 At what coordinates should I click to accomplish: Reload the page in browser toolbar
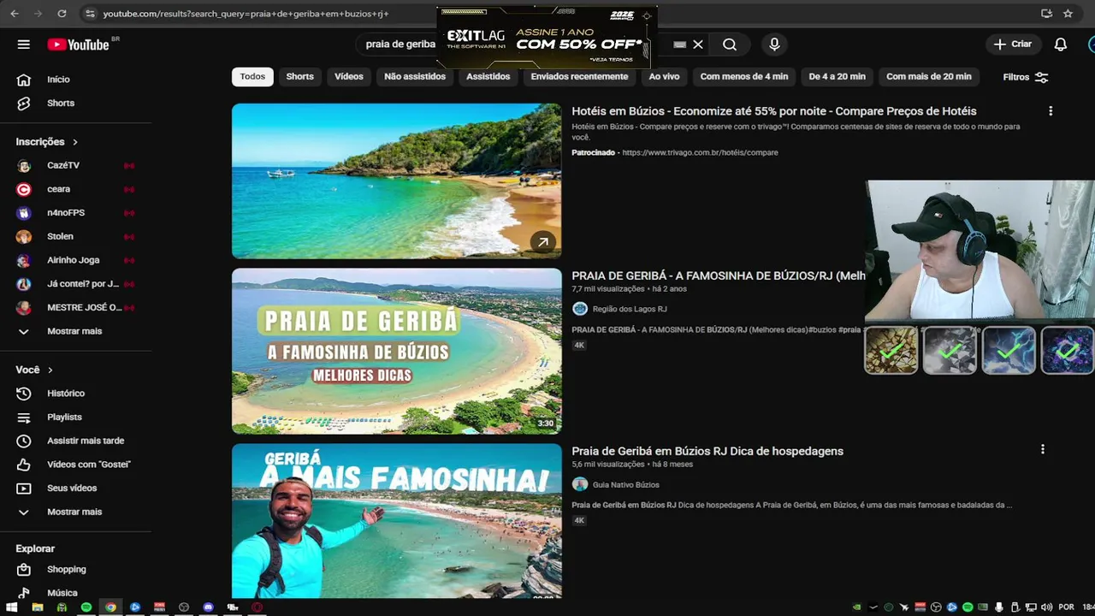[62, 14]
